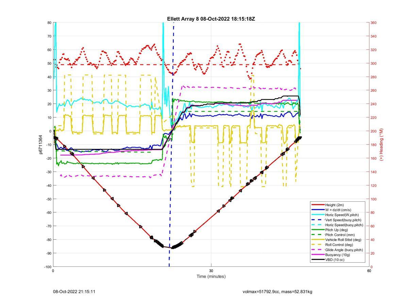Click the "120" heading tick on the right axis

pos(373,185)
